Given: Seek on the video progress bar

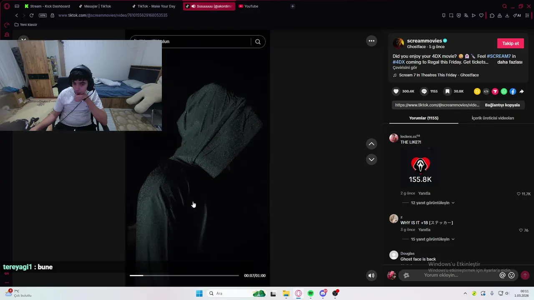Looking at the screenshot, I should coord(184,275).
